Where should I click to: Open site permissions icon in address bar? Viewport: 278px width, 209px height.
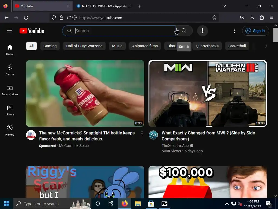(x=69, y=17)
